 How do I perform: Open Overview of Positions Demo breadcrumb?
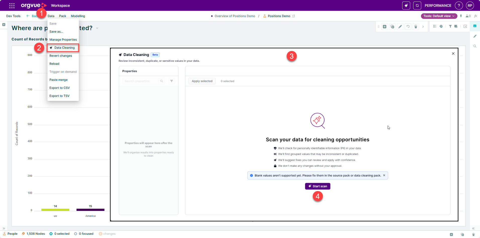[235, 16]
